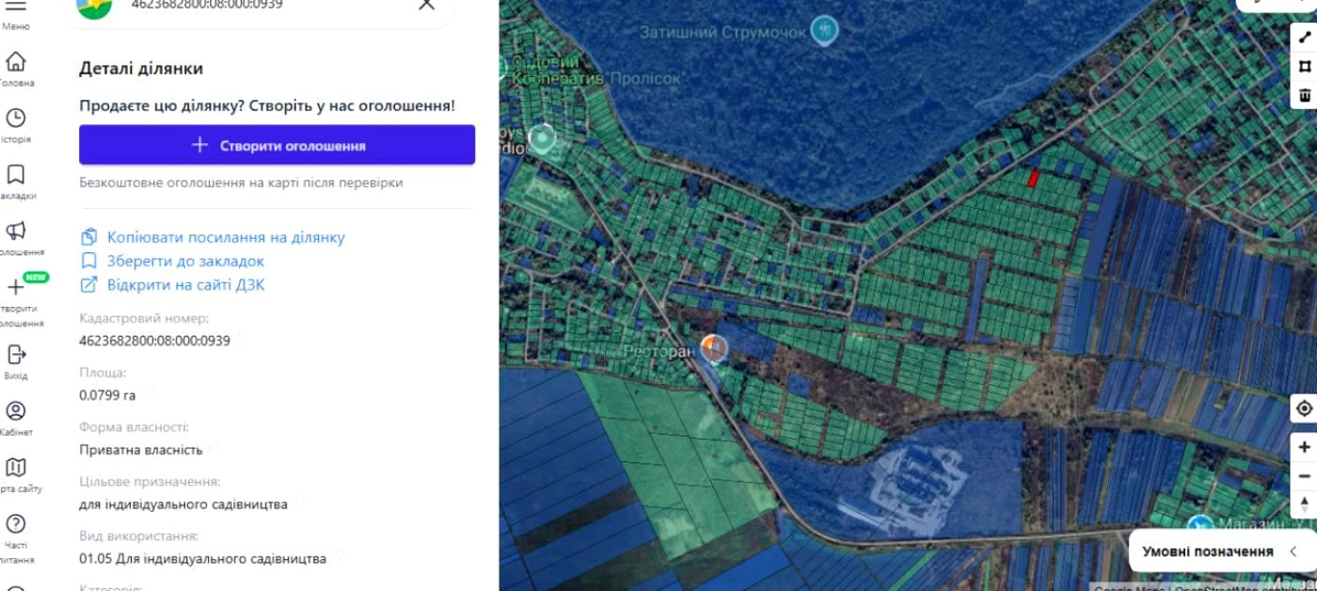Zoom out the map with minus
Image resolution: width=1317 pixels, height=591 pixels.
coord(1304,476)
